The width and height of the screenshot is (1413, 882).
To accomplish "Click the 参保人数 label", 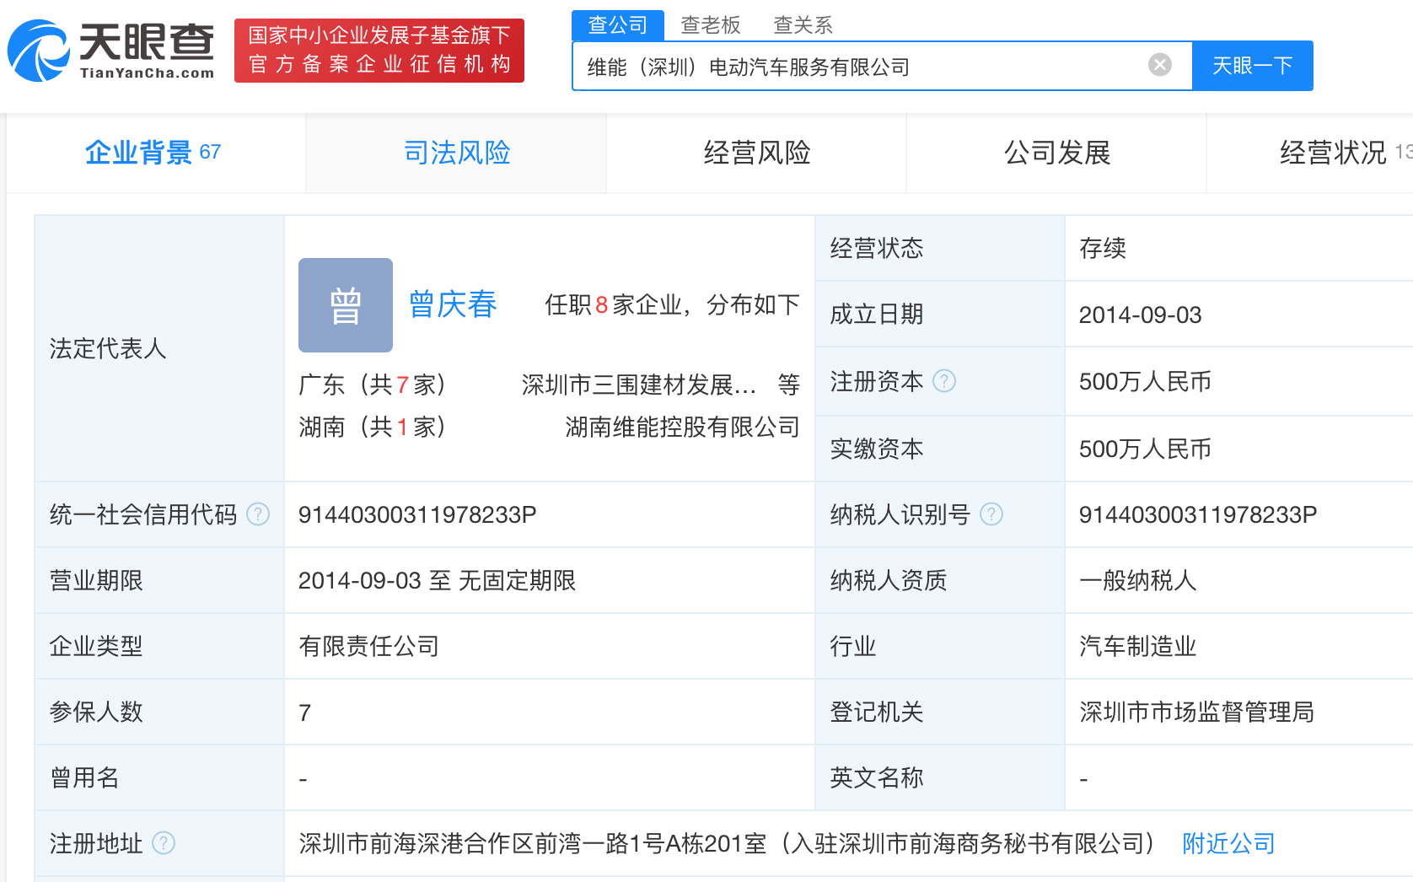I will pos(96,713).
